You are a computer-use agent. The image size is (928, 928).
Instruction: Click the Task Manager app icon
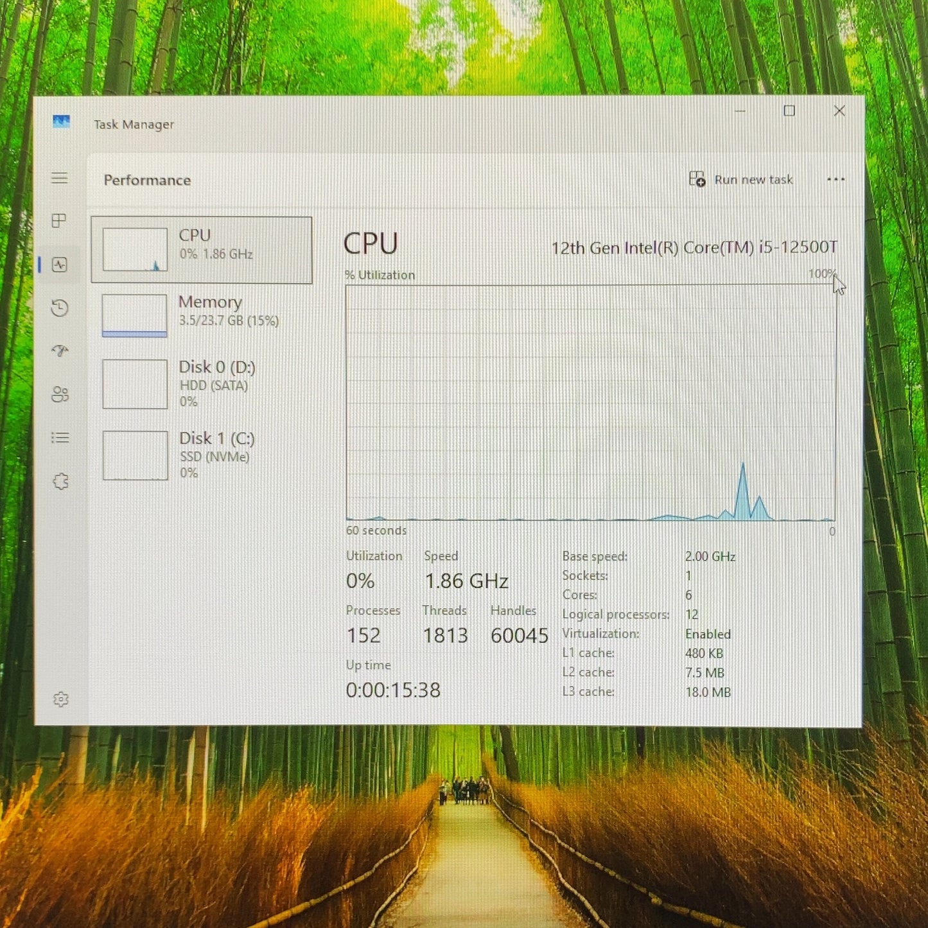coord(61,121)
